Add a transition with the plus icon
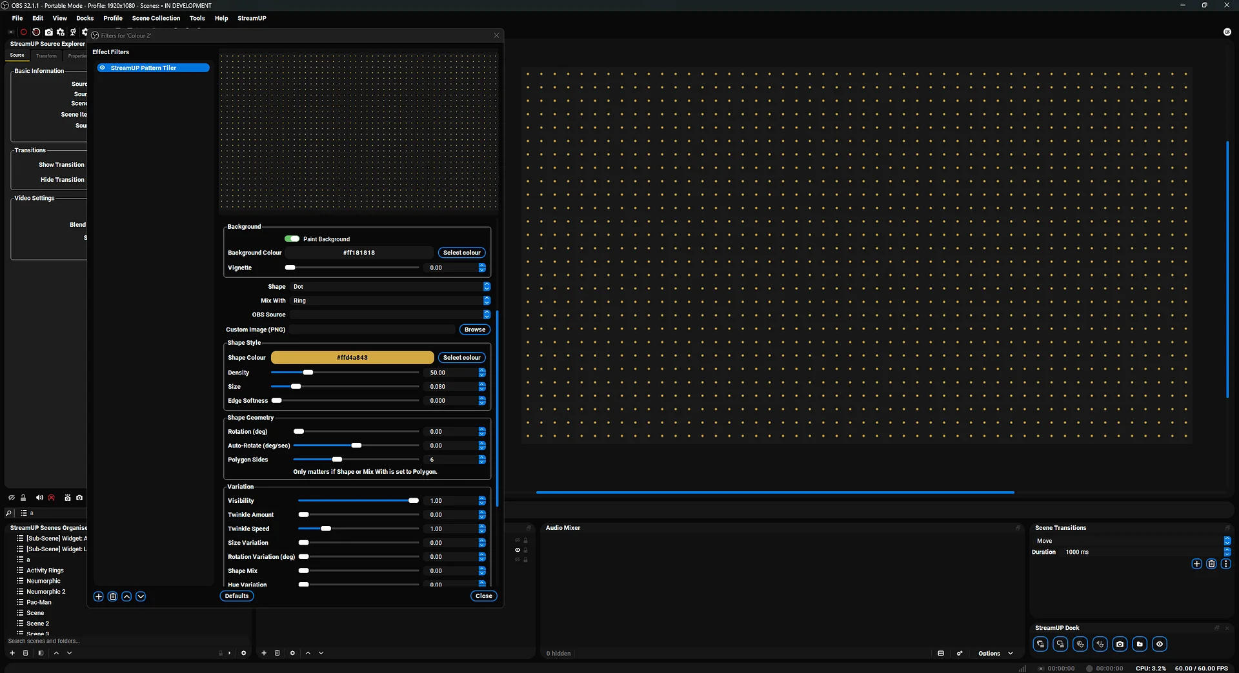The height and width of the screenshot is (673, 1239). tap(1196, 564)
